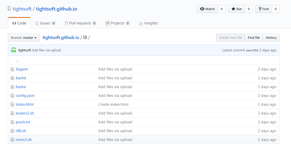
Task: Click the stargazers count next to Star
Action: coord(249,9)
